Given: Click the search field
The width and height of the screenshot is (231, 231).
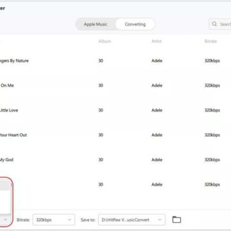Looking at the screenshot, I should (220, 24).
